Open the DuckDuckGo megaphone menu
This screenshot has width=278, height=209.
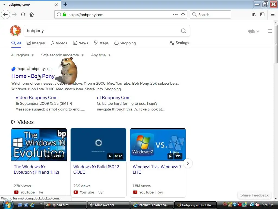click(253, 31)
